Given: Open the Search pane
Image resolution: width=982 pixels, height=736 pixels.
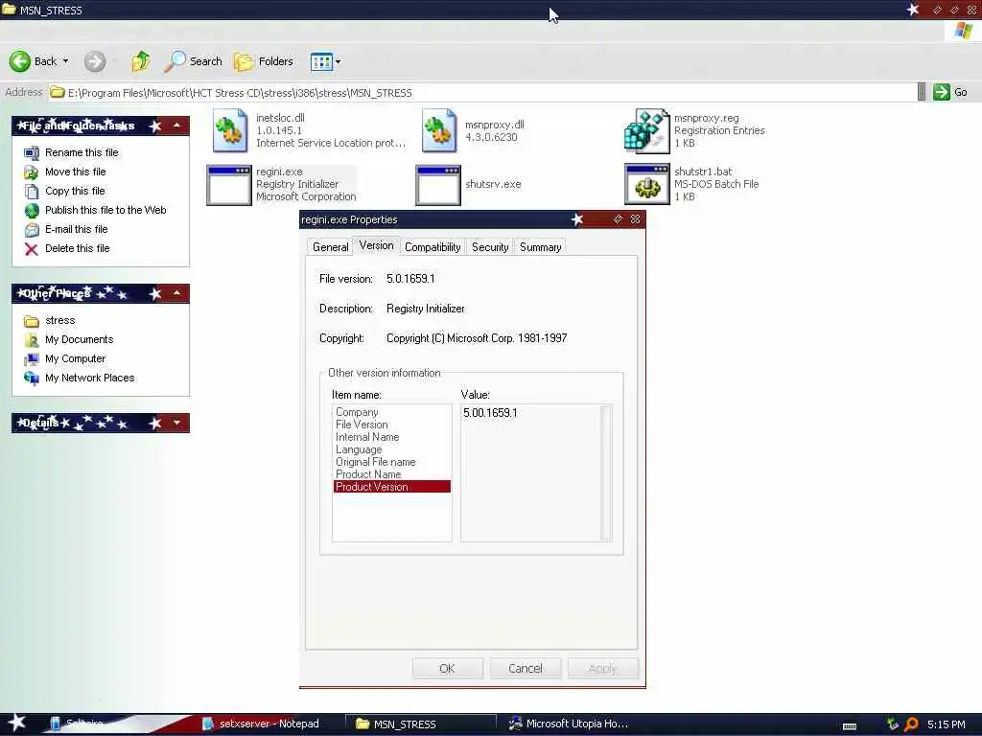Looking at the screenshot, I should click(x=193, y=61).
